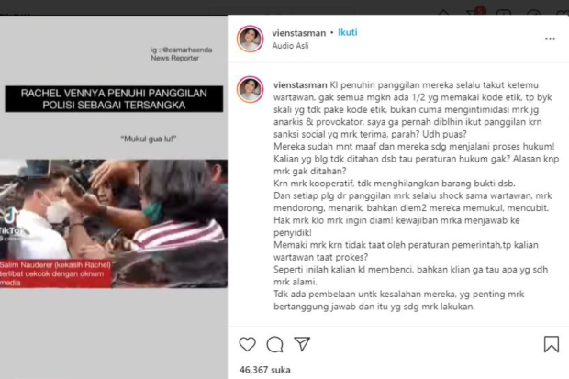Click the Rachel Vennya headline banner in the video
Screen dimensions: 569x379
(x=114, y=99)
